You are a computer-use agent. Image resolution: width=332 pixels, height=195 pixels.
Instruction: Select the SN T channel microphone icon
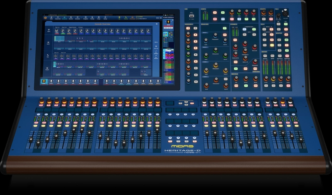click(x=58, y=81)
